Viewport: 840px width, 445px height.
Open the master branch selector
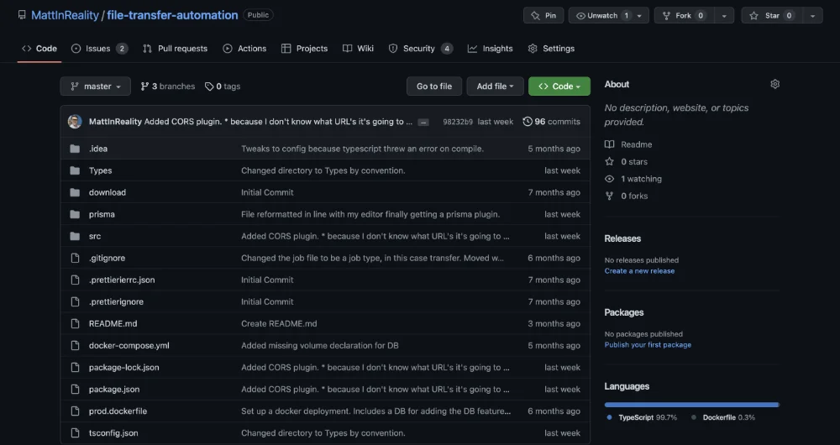click(96, 86)
